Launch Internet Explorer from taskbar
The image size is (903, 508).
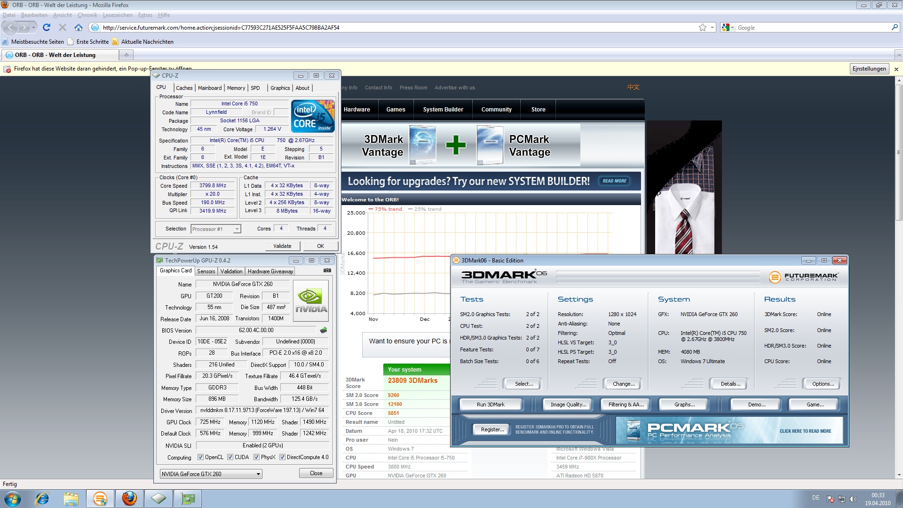click(42, 499)
